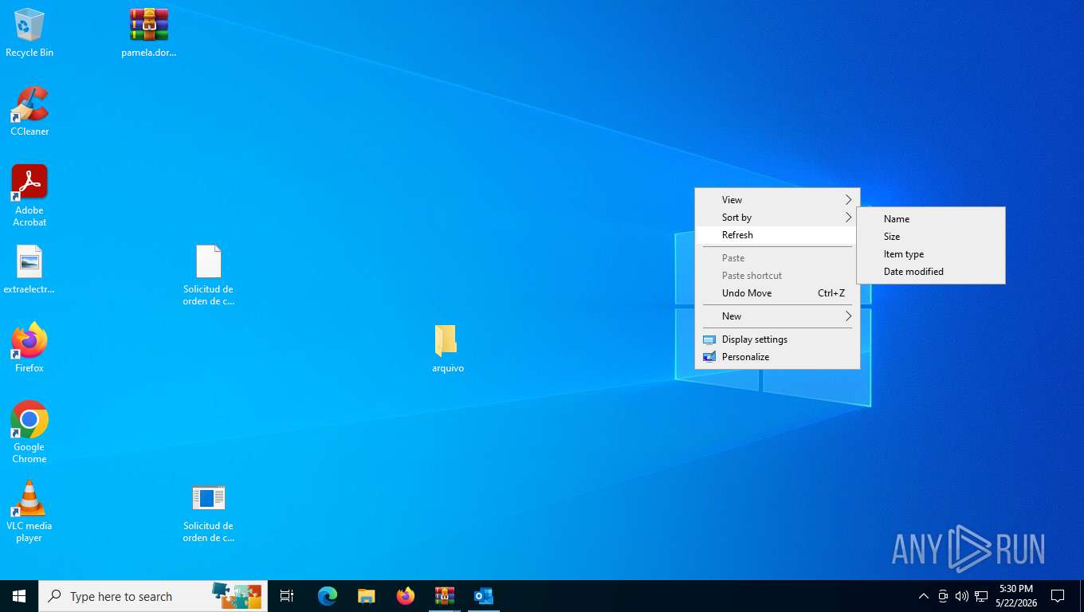Viewport: 1084px width, 612px height.
Task: Show hidden system tray icons
Action: (x=924, y=596)
